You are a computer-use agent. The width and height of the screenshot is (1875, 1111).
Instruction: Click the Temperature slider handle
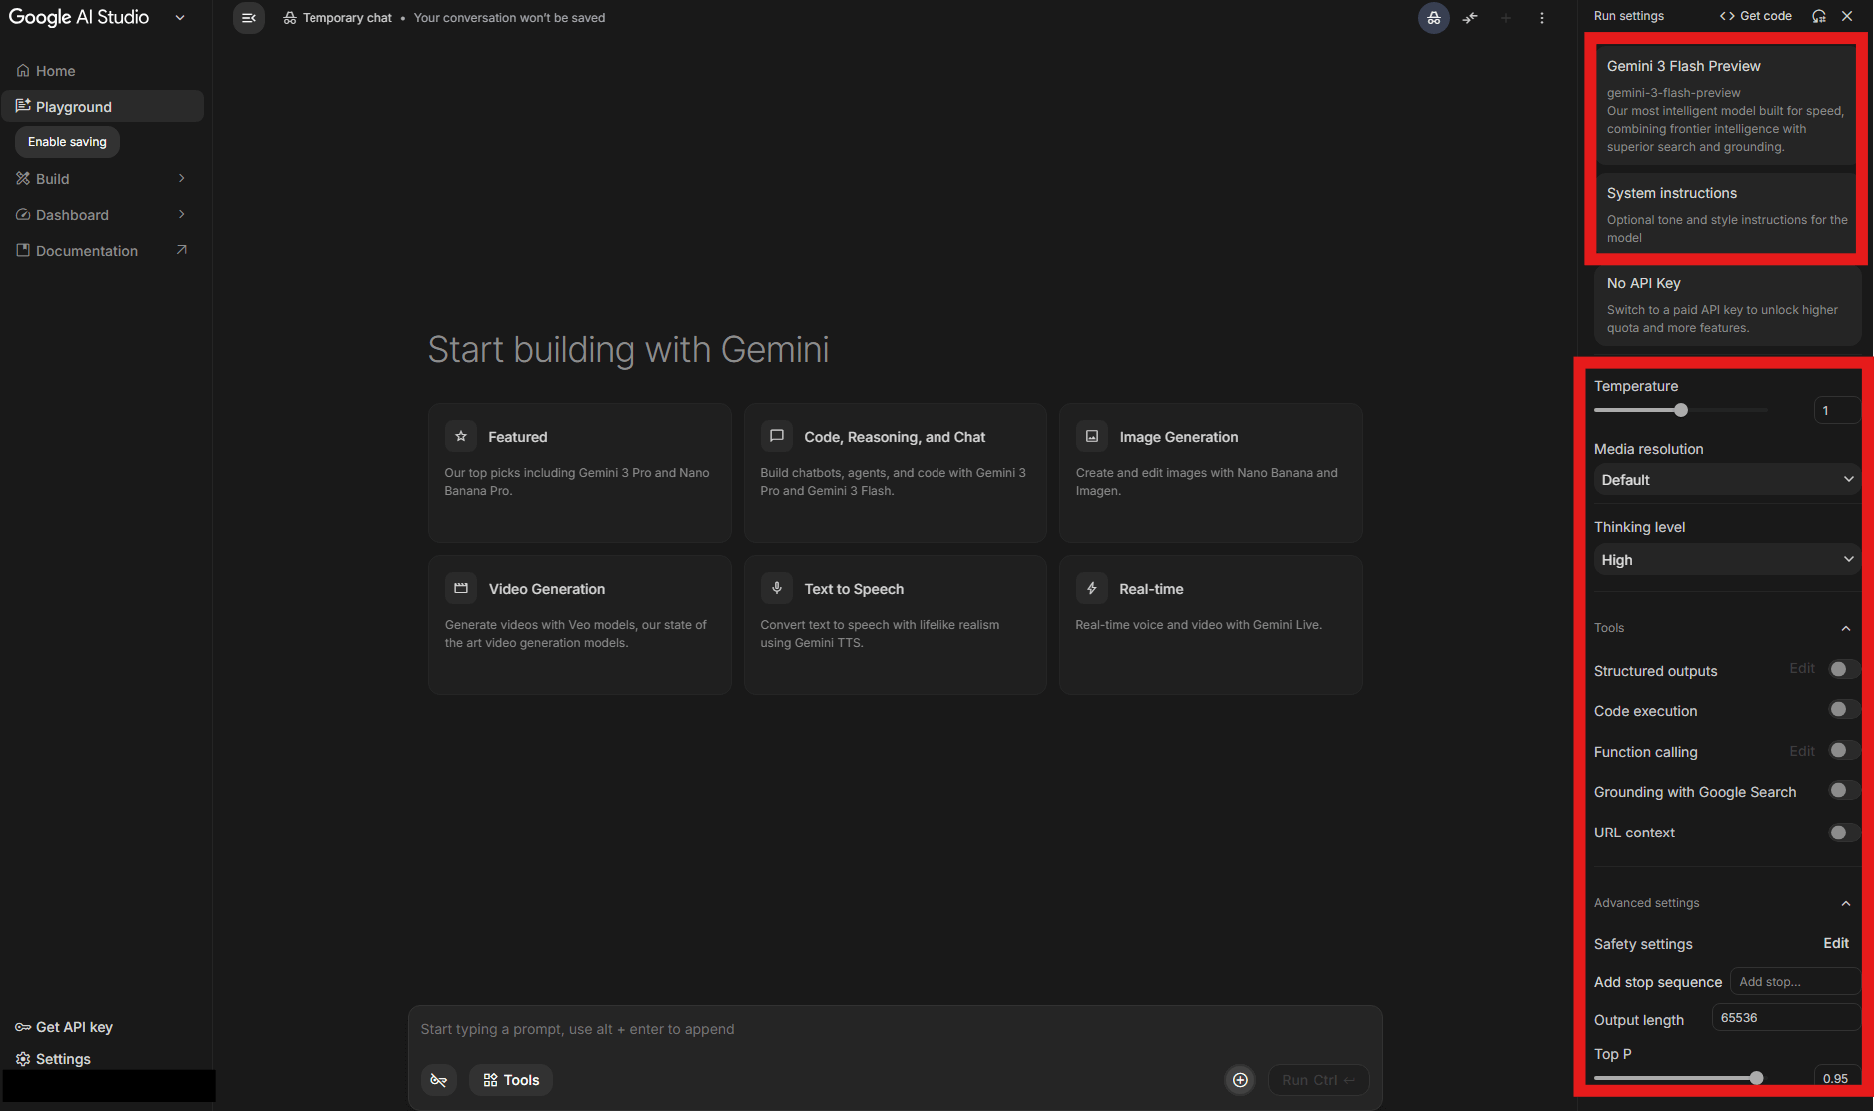[1681, 410]
